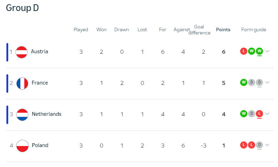The image size is (278, 167).
Task: Click the Poland flag icon
Action: click(x=22, y=146)
